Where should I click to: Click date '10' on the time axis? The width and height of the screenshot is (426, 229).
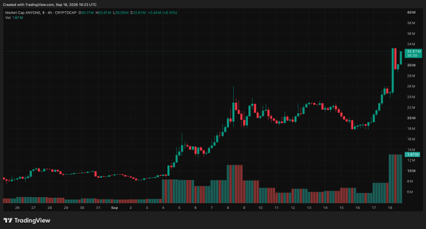(x=260, y=208)
